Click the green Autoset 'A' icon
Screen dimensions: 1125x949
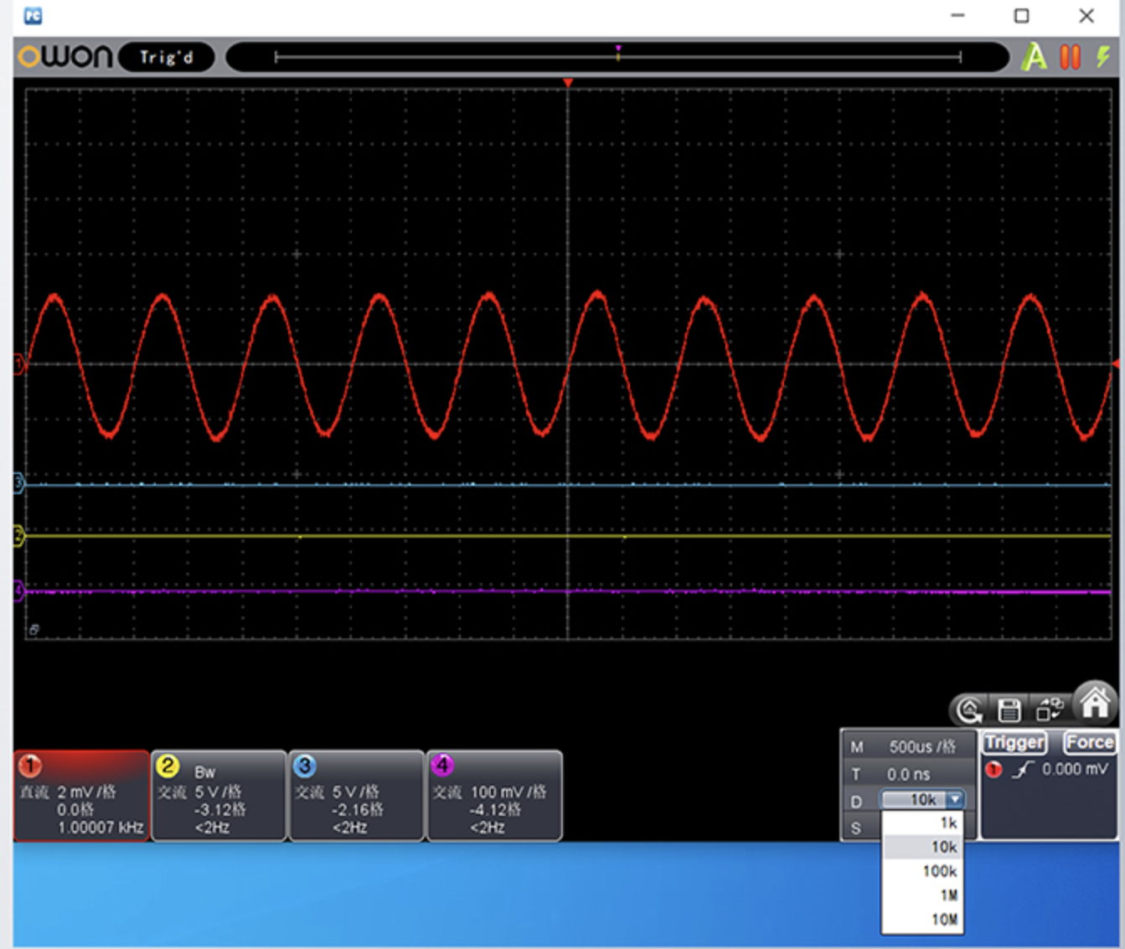click(1035, 57)
